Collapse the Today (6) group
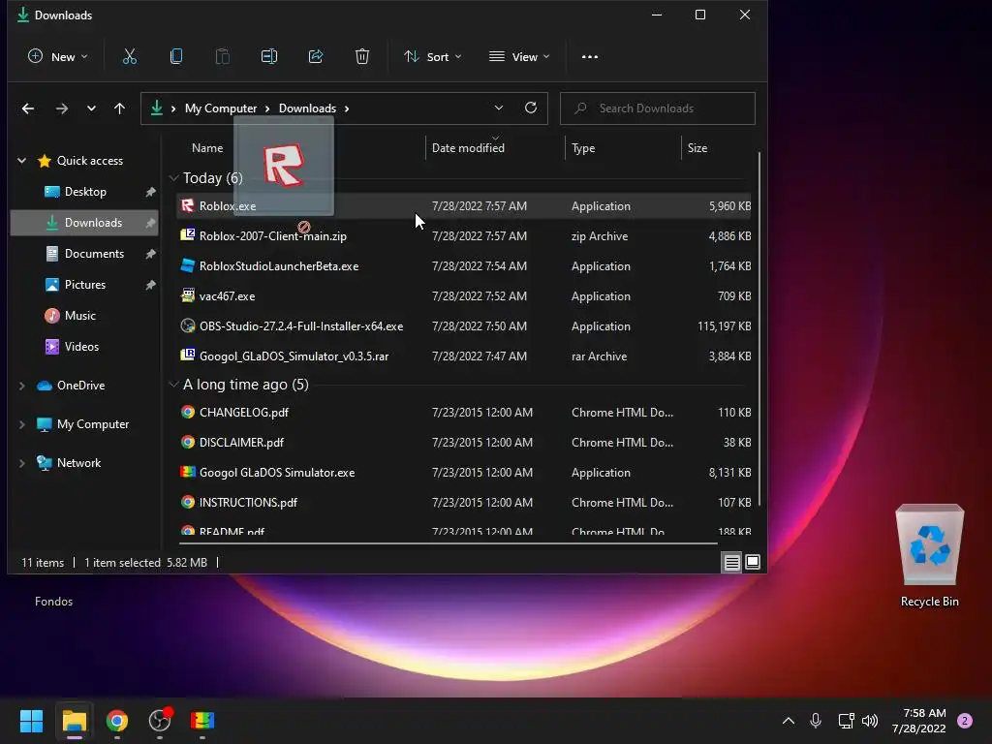This screenshot has width=992, height=744. tap(174, 178)
